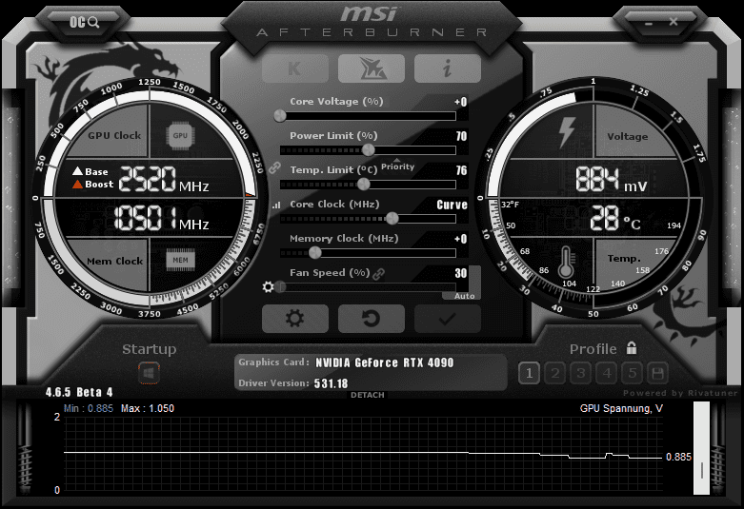This screenshot has width=744, height=509.
Task: Close the Afterburner window
Action: click(x=674, y=22)
